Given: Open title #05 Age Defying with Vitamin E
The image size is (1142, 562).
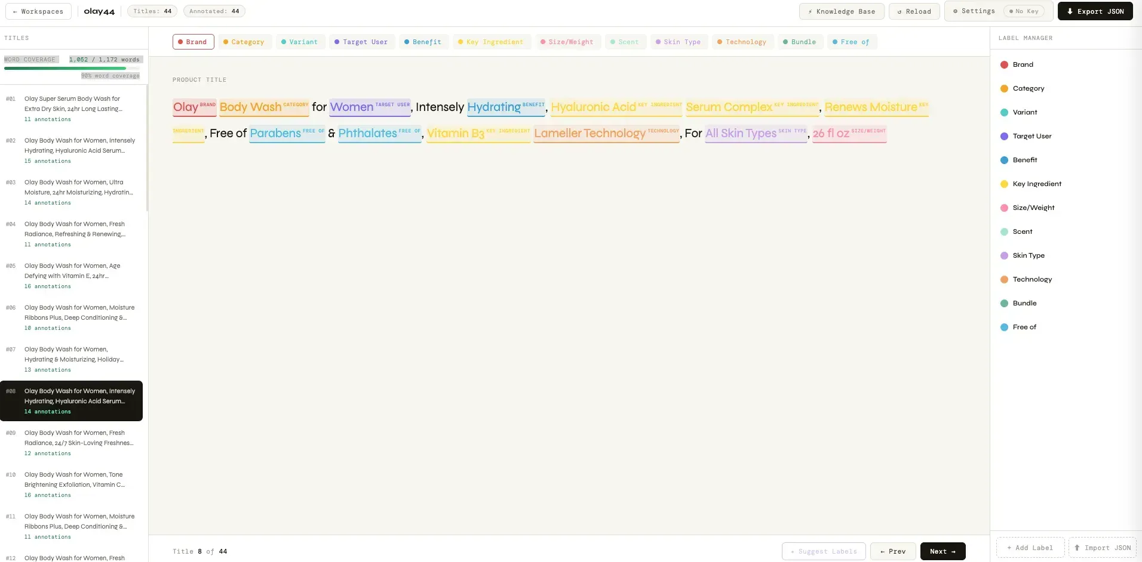Looking at the screenshot, I should pyautogui.click(x=72, y=276).
